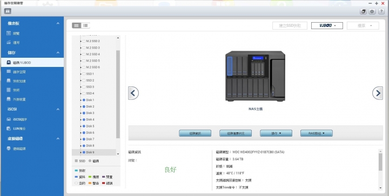The width and height of the screenshot is (389, 196).
Task: Toggle the M.2 SSD 4 square box
Action: pos(84,54)
